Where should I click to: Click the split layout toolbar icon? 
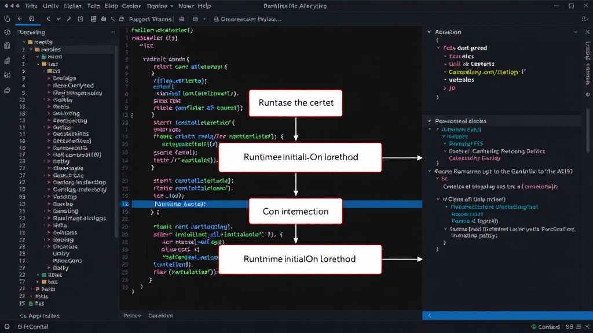coord(80,19)
